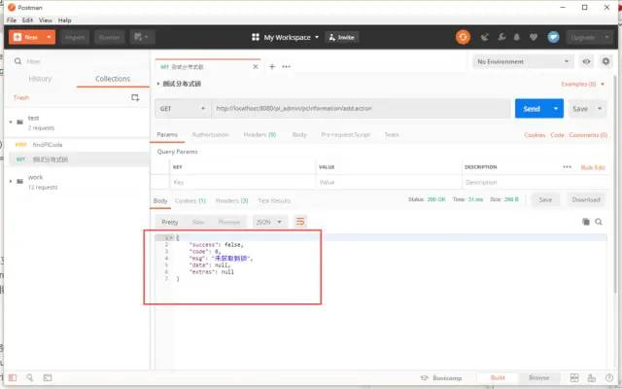Open the request Save dropdown arrow
Viewport: 622px width, 389px height.
600,108
